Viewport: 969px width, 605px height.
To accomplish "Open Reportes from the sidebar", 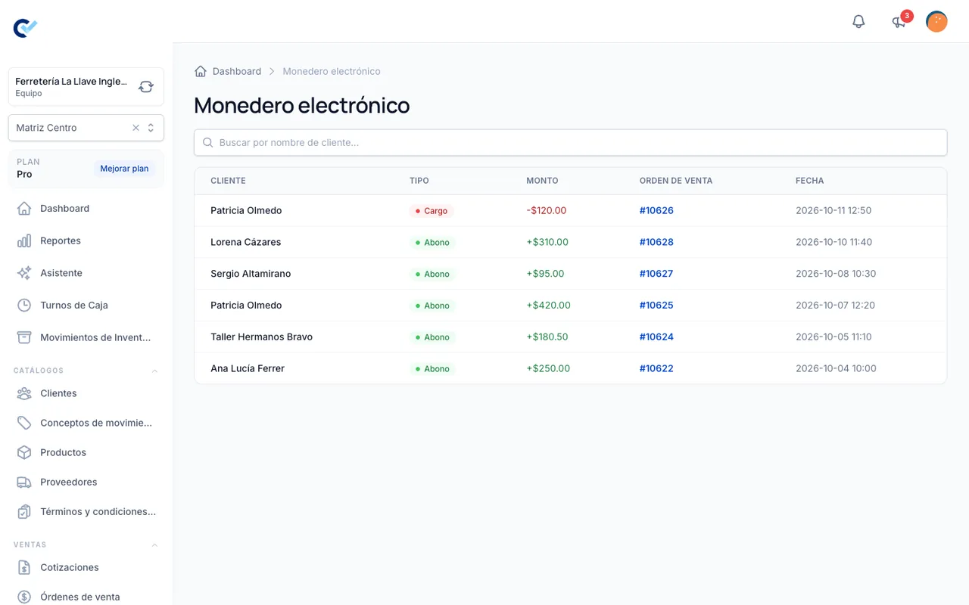I will coord(86,240).
